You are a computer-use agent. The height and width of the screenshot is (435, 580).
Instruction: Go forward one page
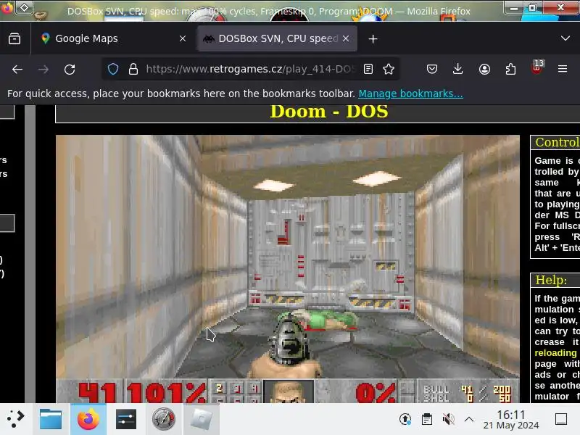[x=43, y=69]
